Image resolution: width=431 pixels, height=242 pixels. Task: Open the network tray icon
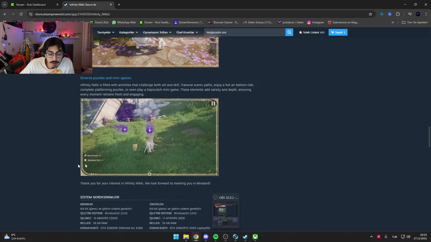point(403,237)
